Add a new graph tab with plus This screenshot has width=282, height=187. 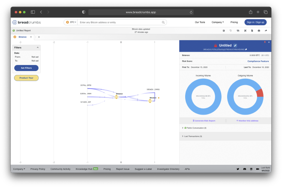(39, 37)
